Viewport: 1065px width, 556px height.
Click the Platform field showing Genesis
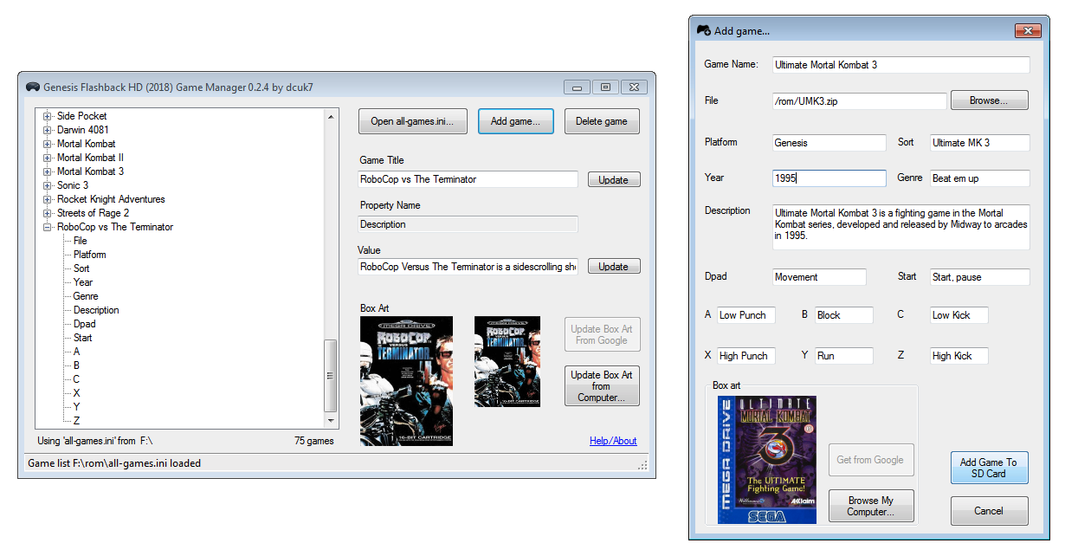[x=829, y=143]
